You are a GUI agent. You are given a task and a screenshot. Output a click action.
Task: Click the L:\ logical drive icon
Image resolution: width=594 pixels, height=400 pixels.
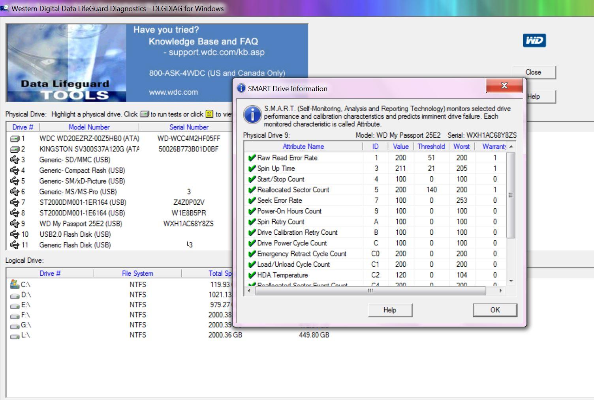15,336
